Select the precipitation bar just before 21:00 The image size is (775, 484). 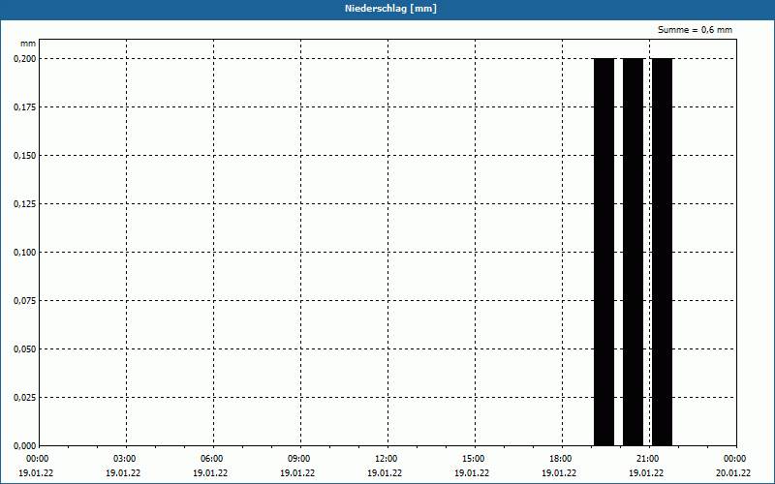click(x=634, y=252)
